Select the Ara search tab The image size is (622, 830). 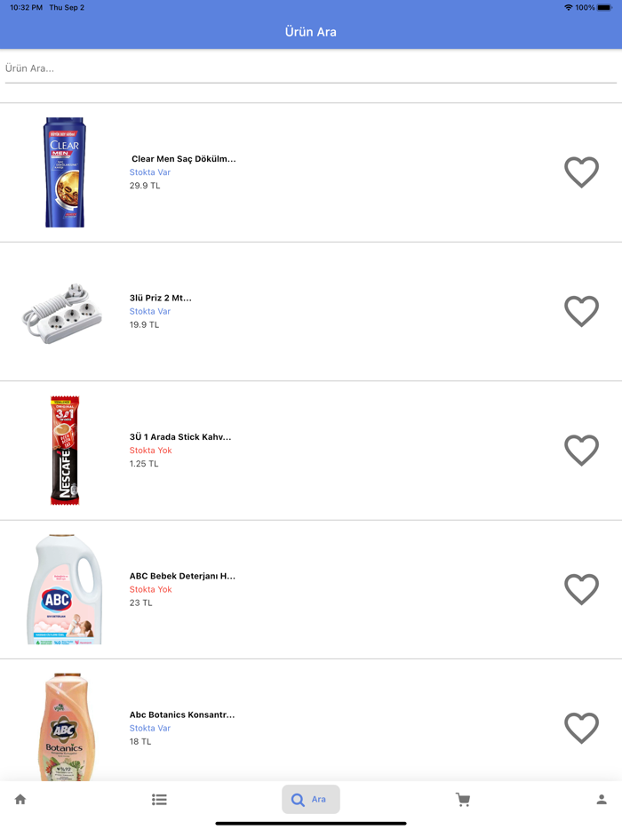point(310,800)
